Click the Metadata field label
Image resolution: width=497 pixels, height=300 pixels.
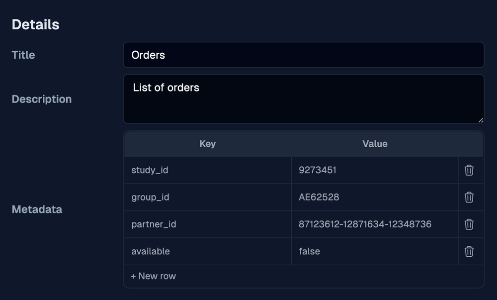tap(37, 209)
